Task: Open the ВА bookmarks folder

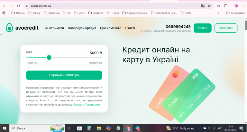Action: (x=67, y=13)
